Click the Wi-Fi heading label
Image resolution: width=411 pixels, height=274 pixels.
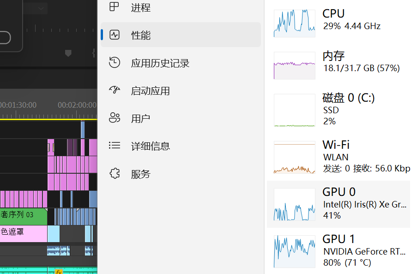(x=336, y=145)
